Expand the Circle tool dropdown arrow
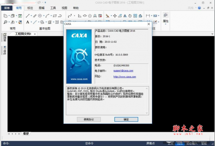 (44, 16)
